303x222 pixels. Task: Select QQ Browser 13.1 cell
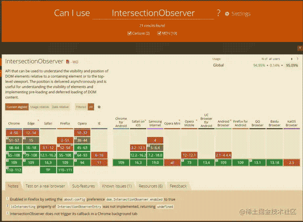[x=257, y=163]
